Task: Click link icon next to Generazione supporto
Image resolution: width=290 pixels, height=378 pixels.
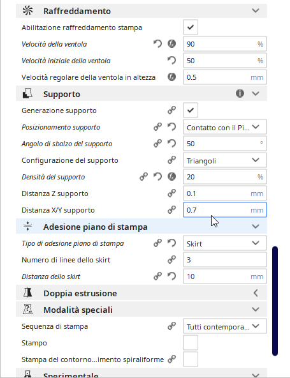Action: (x=171, y=110)
